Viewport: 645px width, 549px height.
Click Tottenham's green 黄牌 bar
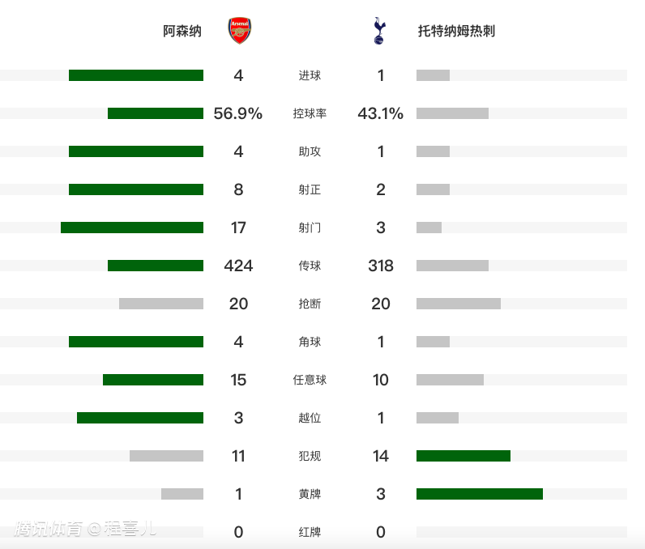480,494
